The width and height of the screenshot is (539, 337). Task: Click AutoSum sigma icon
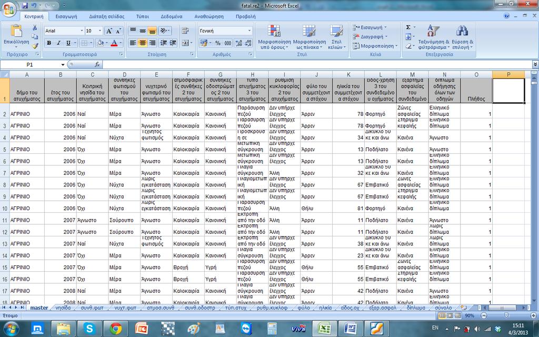click(408, 27)
